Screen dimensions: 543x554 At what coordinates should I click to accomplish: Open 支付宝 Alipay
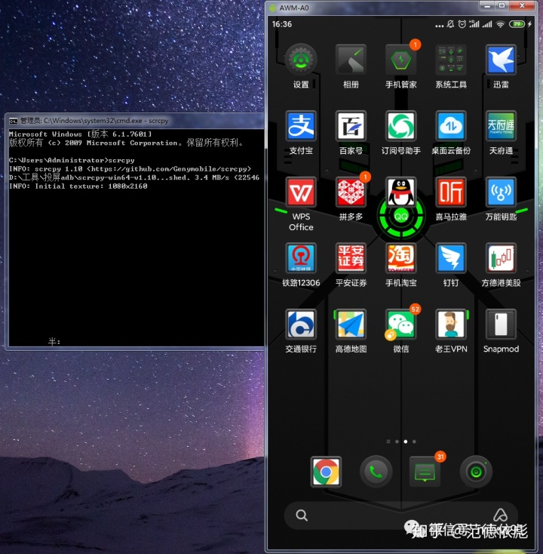point(301,126)
